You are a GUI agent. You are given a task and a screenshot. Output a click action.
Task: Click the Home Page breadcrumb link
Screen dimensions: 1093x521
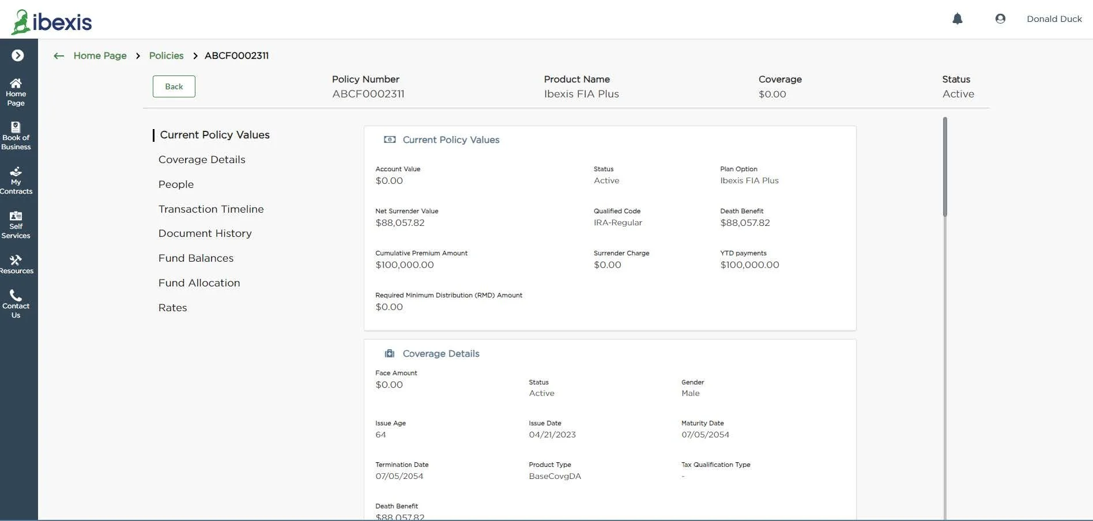click(x=100, y=56)
